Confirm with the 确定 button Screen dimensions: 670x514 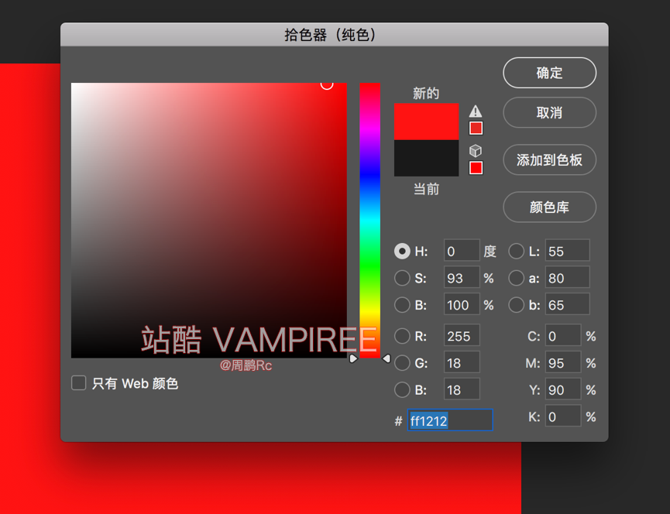point(549,73)
